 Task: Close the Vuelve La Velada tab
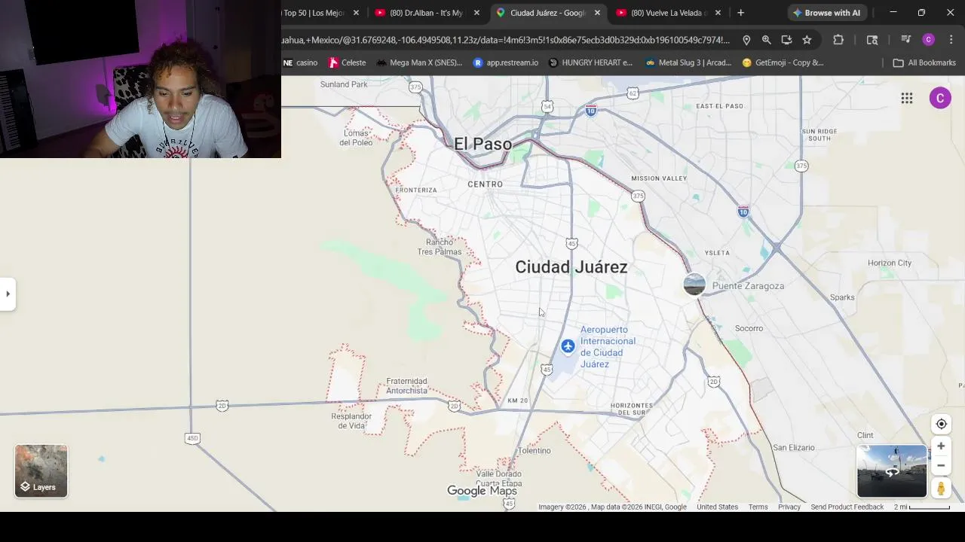click(718, 13)
